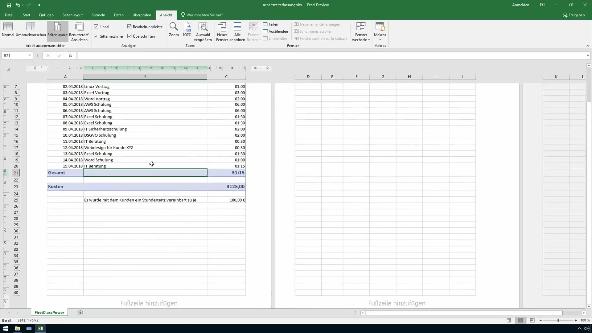Image resolution: width=592 pixels, height=333 pixels.
Task: Open the Daten ribbon tab
Action: coord(119,15)
